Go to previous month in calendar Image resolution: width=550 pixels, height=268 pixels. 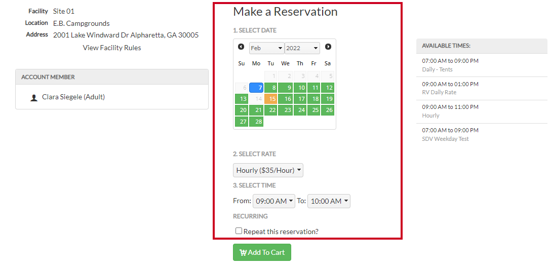coord(241,47)
